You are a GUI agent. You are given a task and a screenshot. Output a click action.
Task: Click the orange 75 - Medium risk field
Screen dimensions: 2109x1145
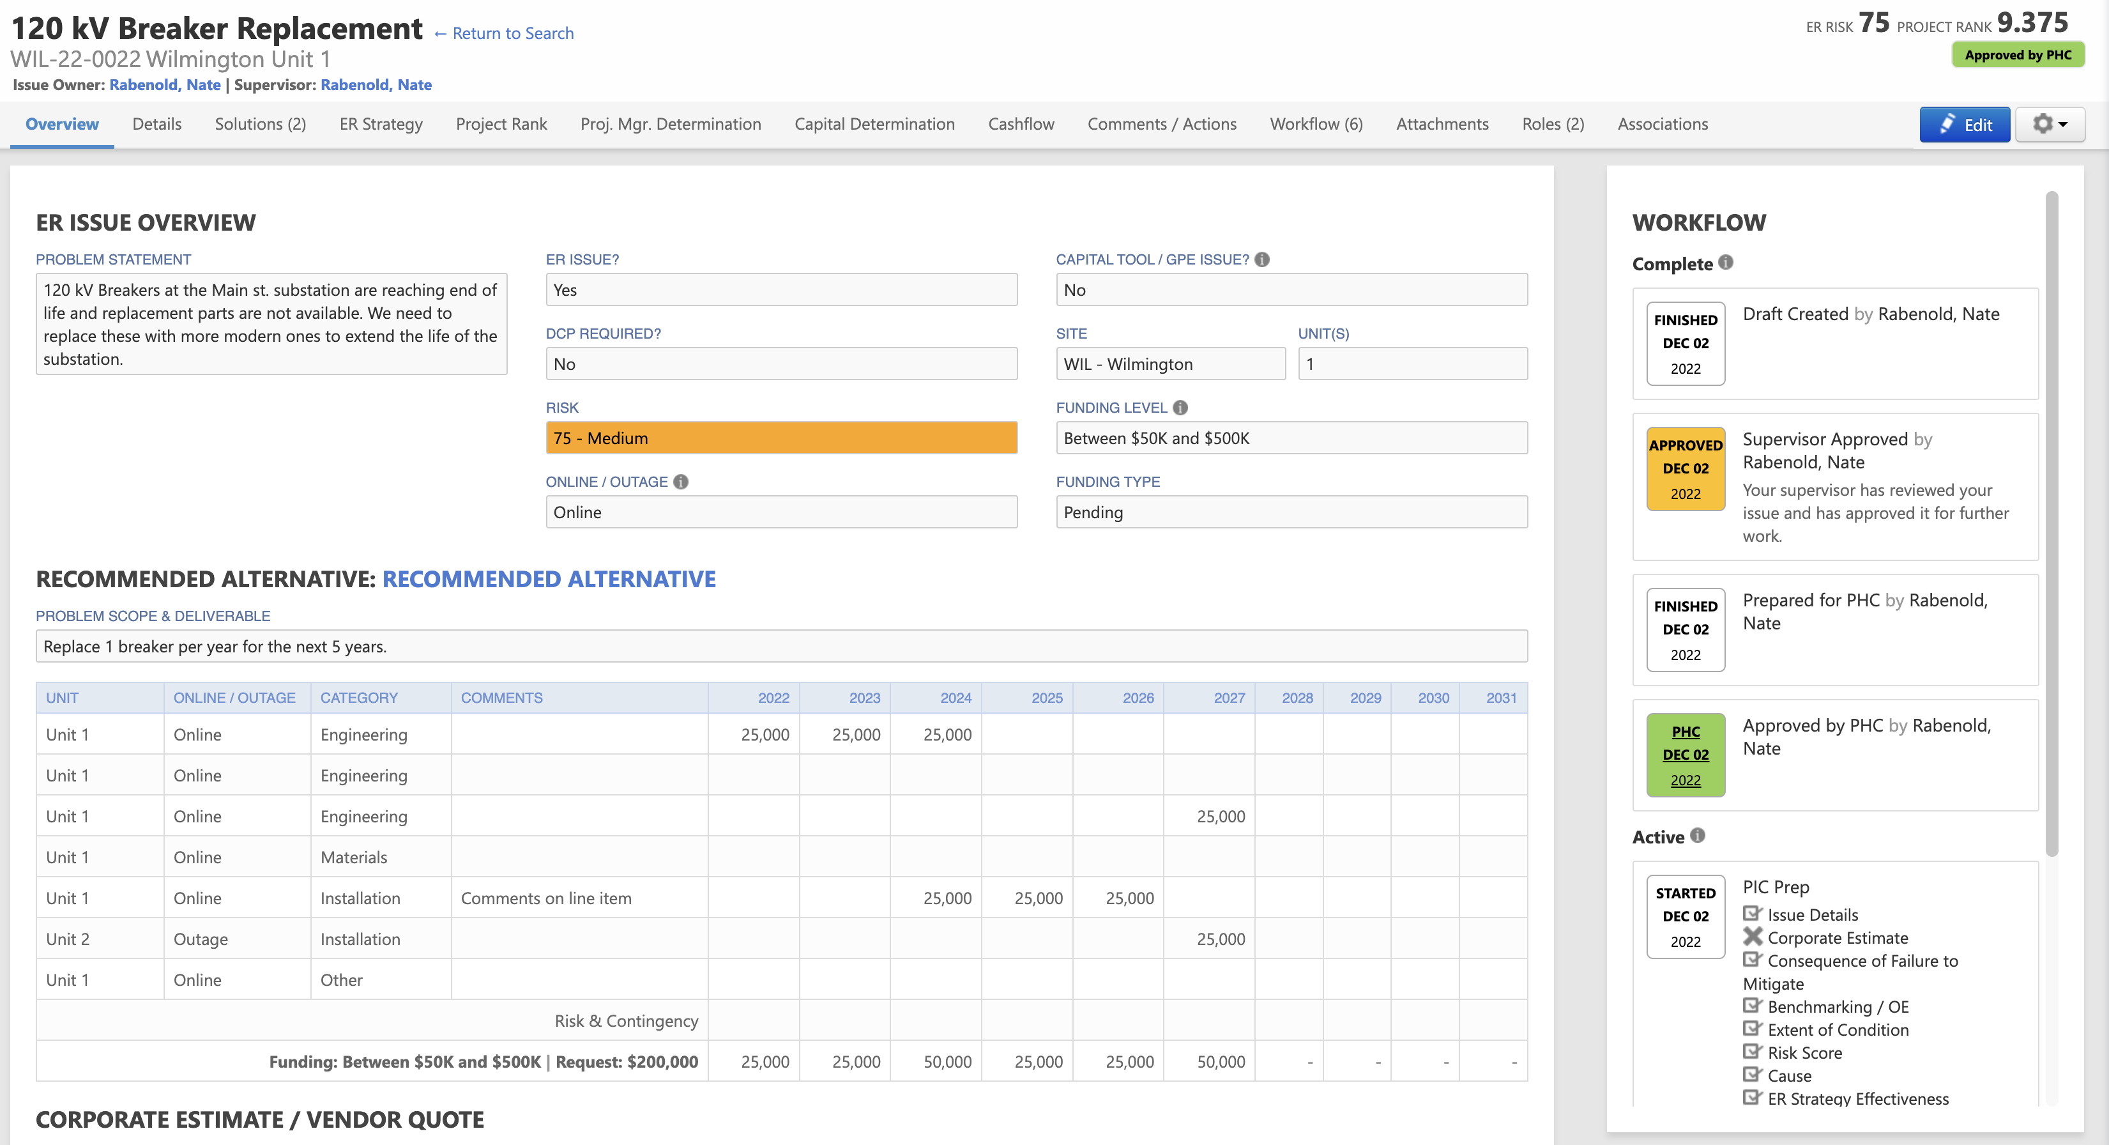(781, 438)
